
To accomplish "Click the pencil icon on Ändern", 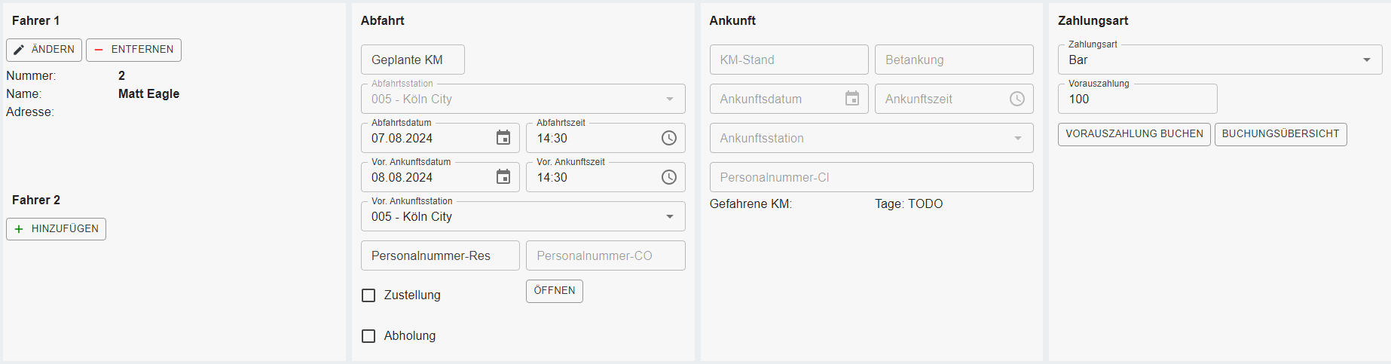I will (19, 50).
